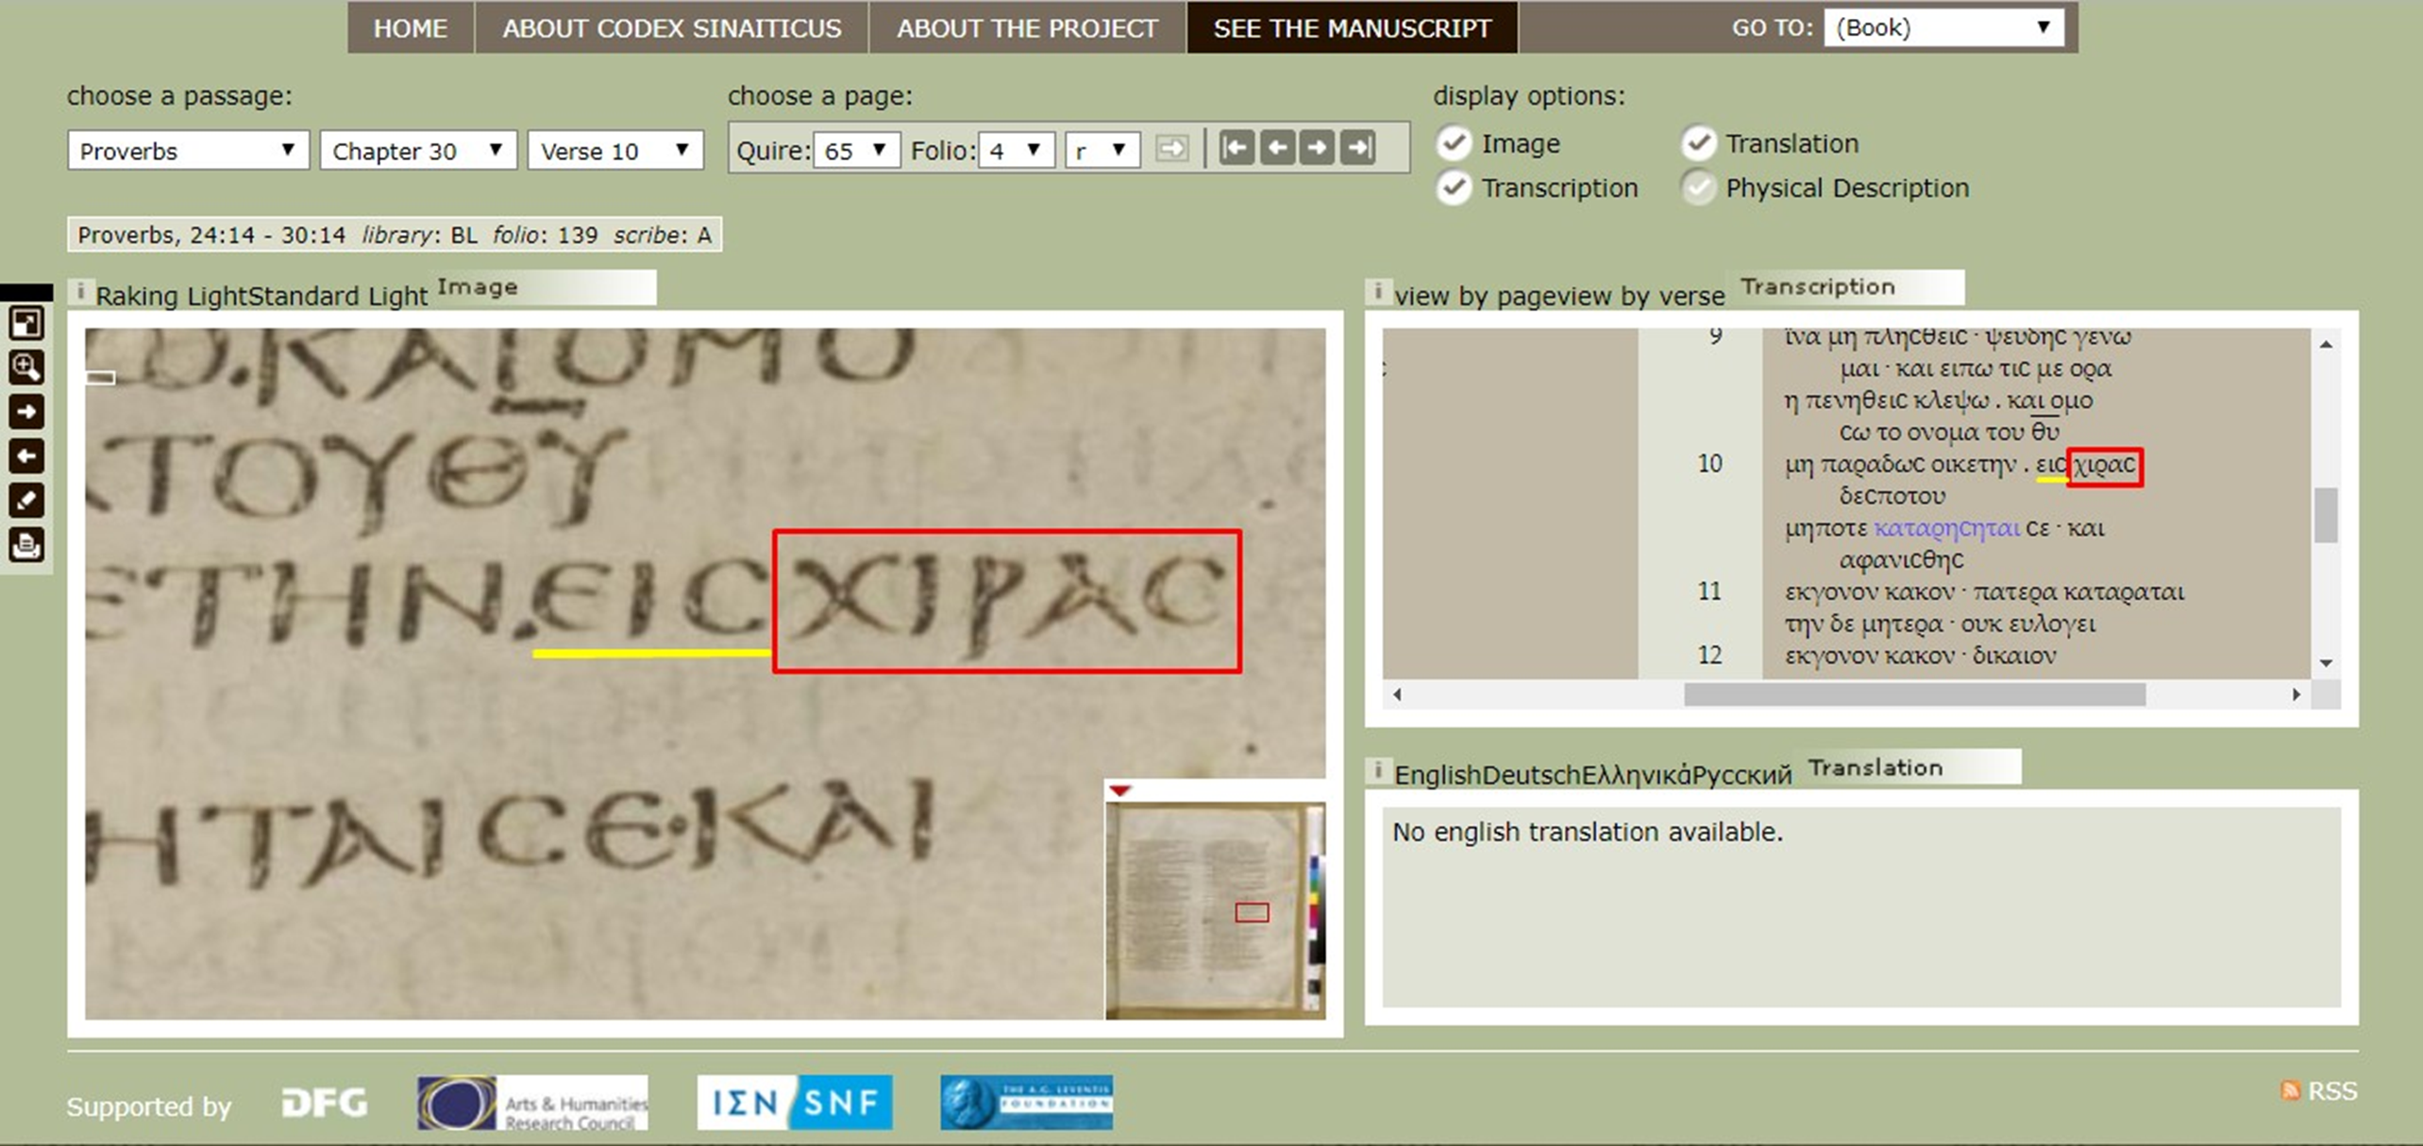This screenshot has height=1146, width=2423.
Task: Open Transcription panel info icon
Action: [1378, 291]
